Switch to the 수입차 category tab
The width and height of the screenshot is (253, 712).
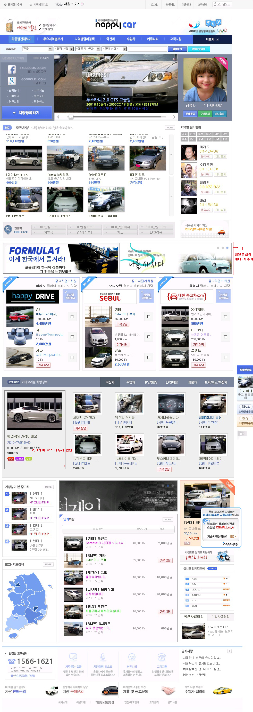(131, 382)
